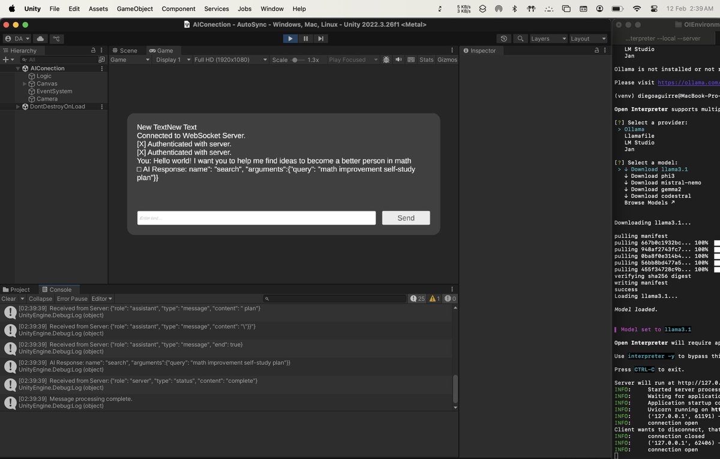Switch to the Project tab
Screen dimensions: 720x459
click(x=16, y=289)
